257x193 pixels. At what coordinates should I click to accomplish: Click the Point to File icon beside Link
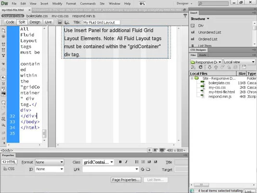coord(142,169)
